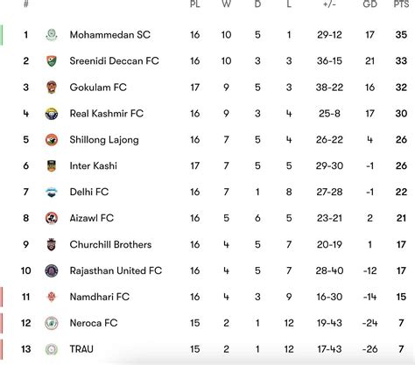
Task: Open the TRAU team name link
Action: pos(81,349)
